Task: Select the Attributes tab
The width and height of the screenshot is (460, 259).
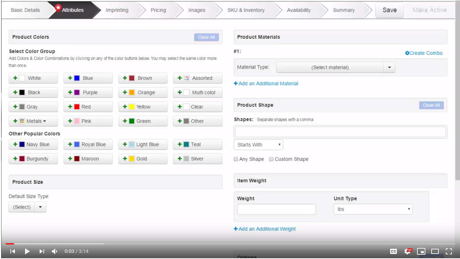Action: 73,10
